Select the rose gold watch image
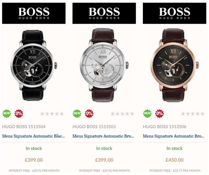This screenshot has height=175, width=209. tap(175, 65)
